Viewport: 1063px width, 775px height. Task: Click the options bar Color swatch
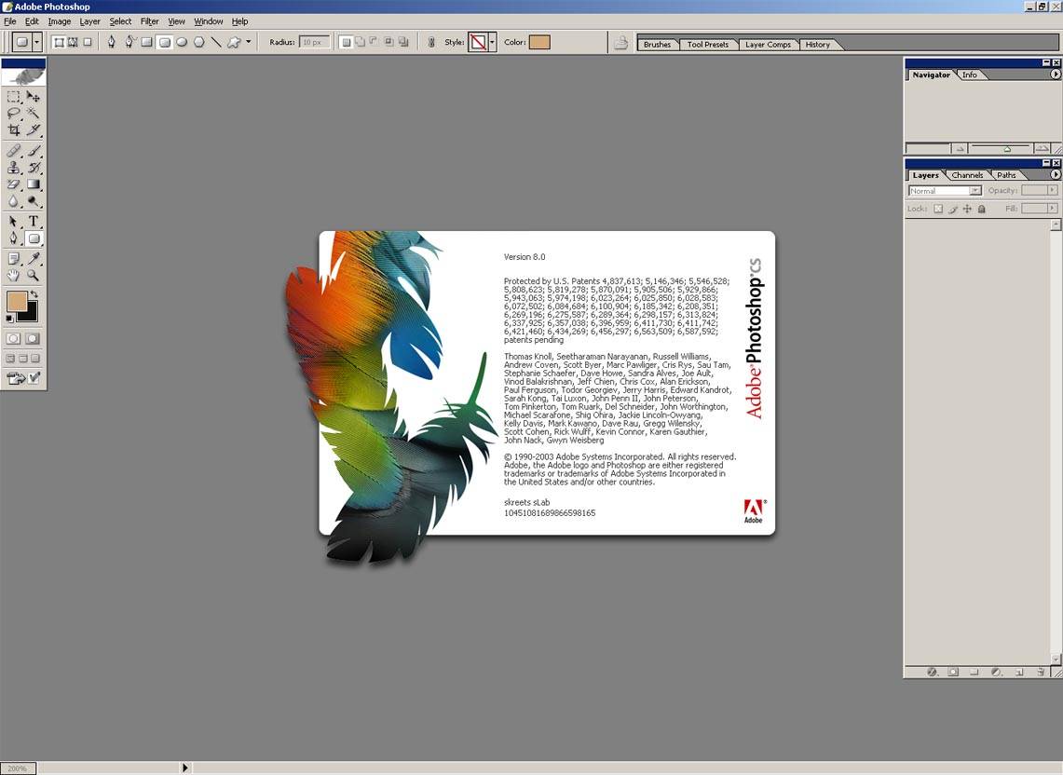[x=539, y=42]
